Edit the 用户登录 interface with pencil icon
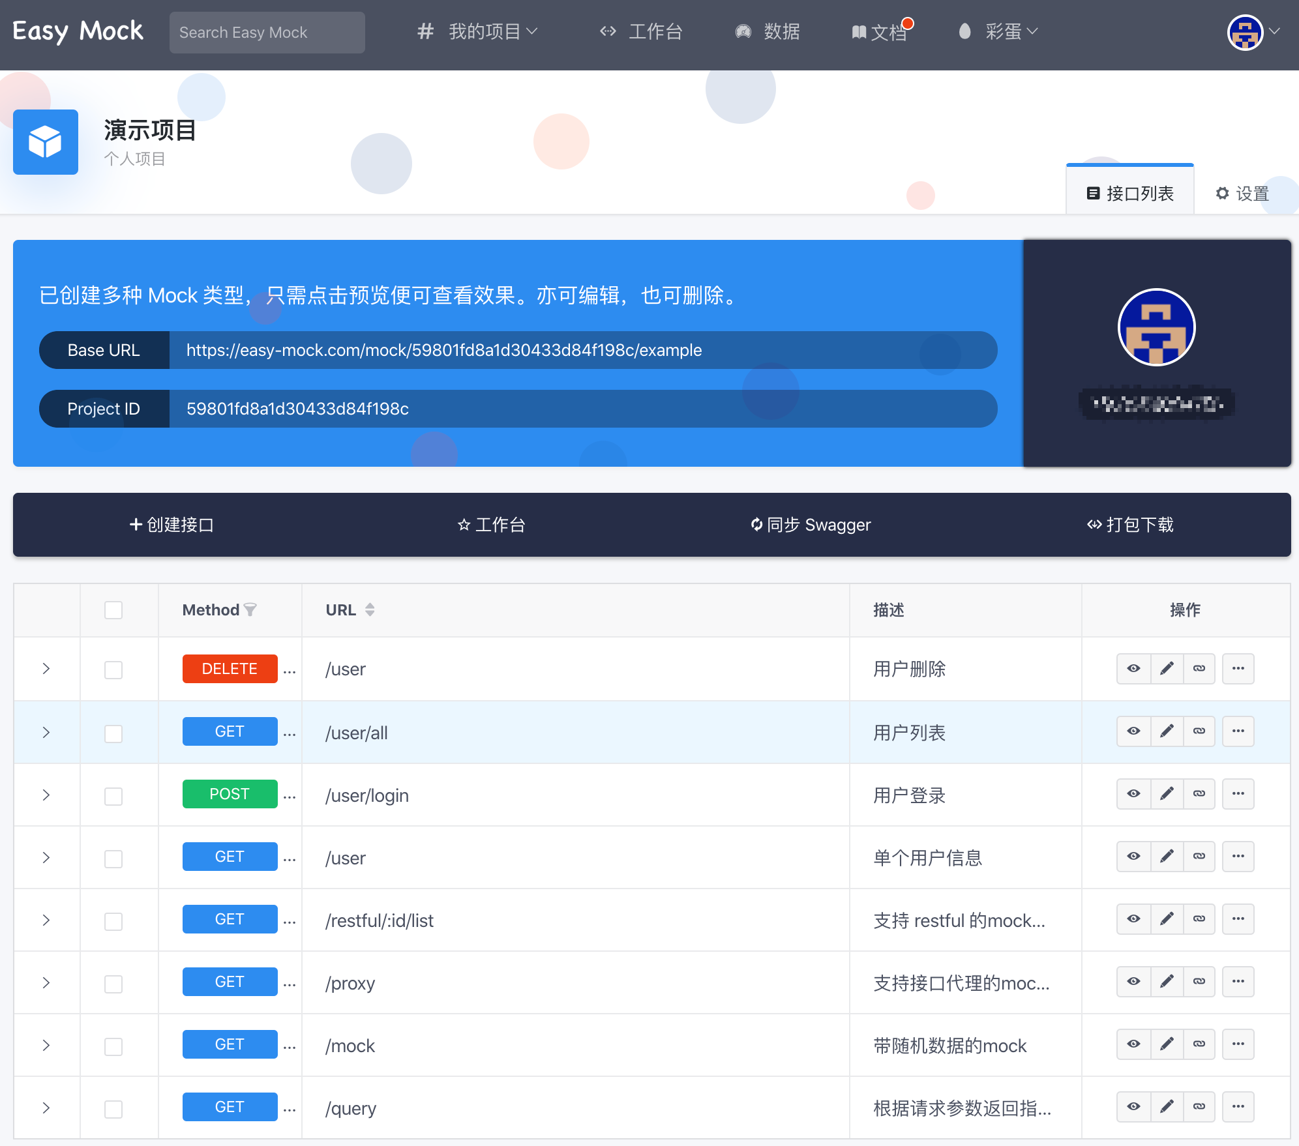 (x=1167, y=794)
